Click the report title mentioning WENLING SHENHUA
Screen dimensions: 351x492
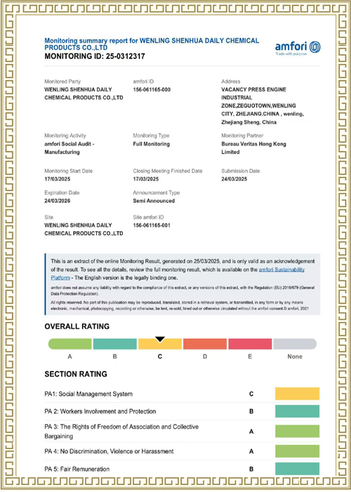[x=152, y=44]
